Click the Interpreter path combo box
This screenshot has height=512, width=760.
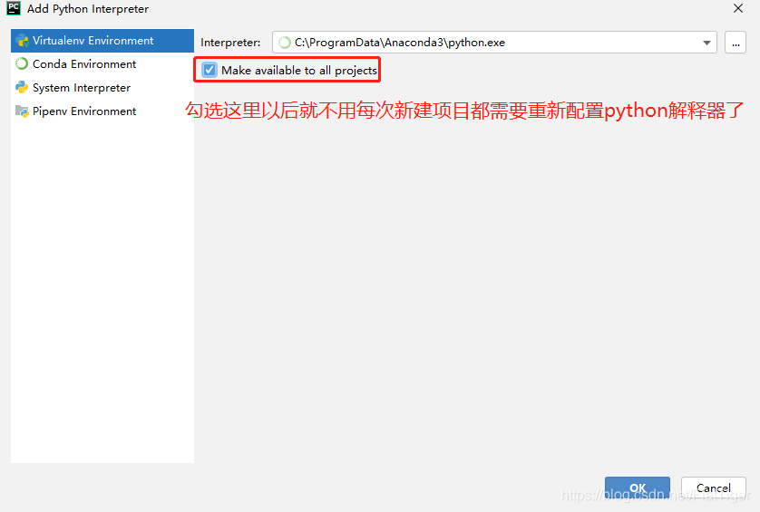(x=494, y=43)
